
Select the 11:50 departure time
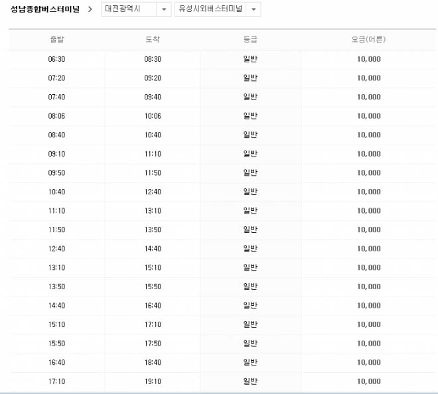coord(56,230)
